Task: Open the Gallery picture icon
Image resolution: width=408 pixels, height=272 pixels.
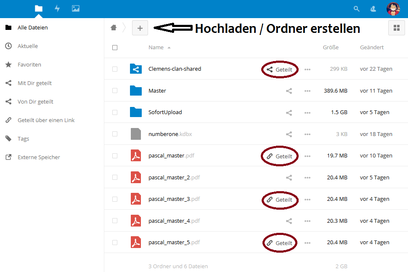Action: [76, 8]
